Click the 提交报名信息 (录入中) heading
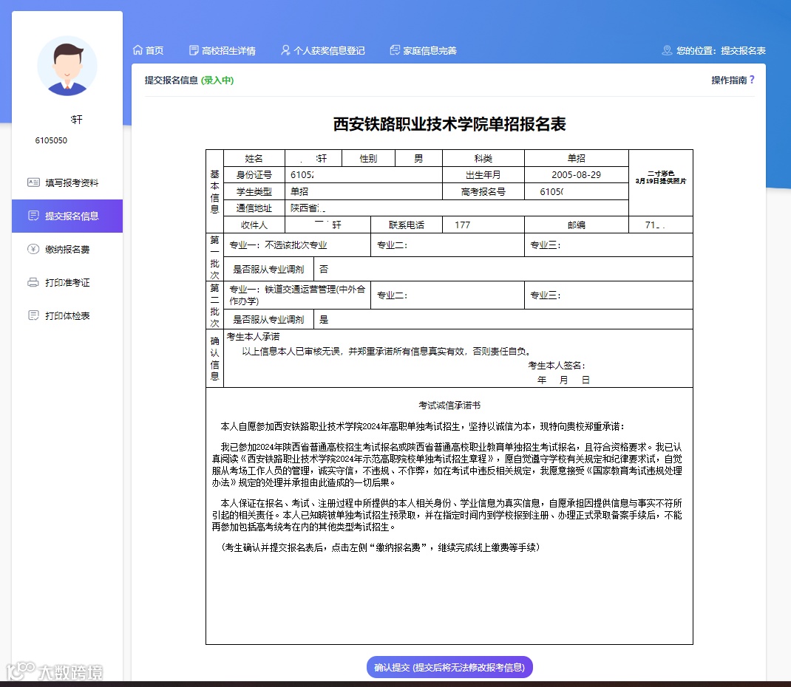Viewport: 791px width, 687px height. tap(189, 80)
